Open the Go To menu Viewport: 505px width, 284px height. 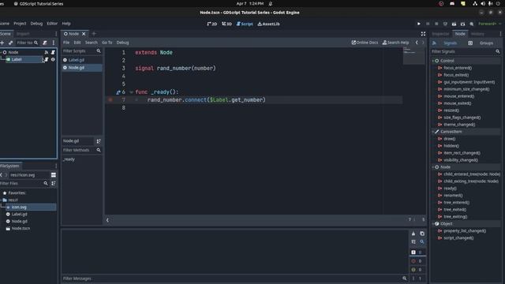(x=107, y=43)
